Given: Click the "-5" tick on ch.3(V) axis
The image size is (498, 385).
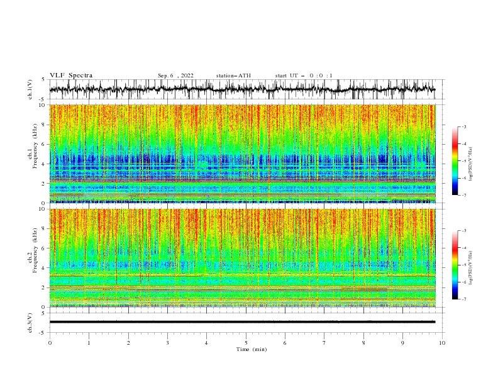Looking at the screenshot, I should [x=43, y=333].
